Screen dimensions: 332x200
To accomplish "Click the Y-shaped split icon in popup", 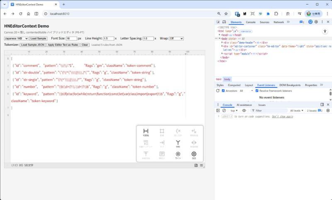I will pos(178,142).
